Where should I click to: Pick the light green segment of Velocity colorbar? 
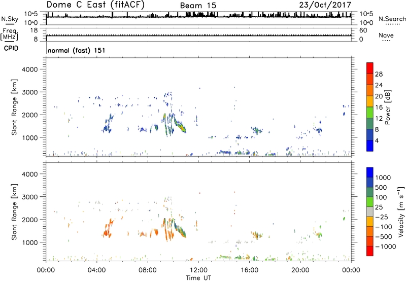pos(370,202)
